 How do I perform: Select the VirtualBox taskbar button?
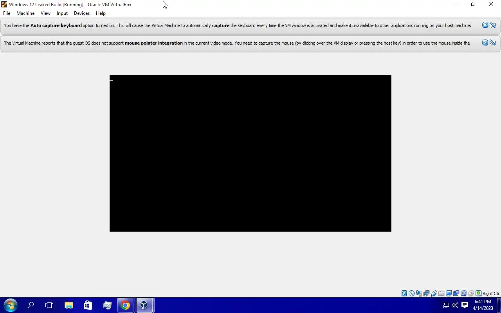pyautogui.click(x=144, y=305)
